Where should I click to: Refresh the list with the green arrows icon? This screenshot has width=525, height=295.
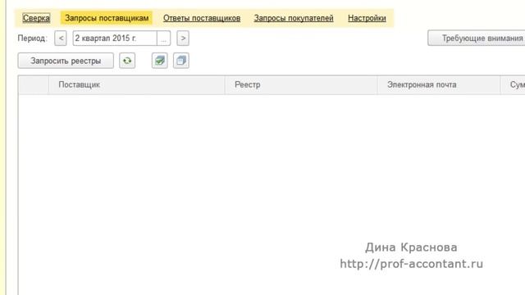tap(127, 61)
